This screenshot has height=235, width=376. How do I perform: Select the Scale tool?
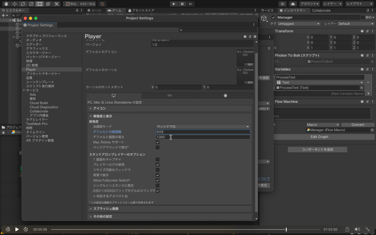point(31,4)
